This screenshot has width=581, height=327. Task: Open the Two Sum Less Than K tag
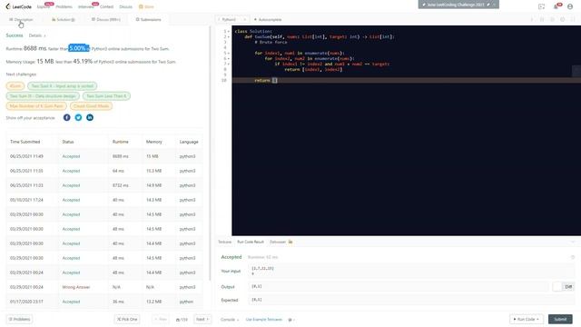point(106,96)
